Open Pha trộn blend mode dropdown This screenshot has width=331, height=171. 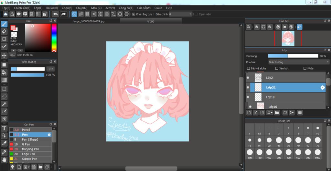[298, 62]
